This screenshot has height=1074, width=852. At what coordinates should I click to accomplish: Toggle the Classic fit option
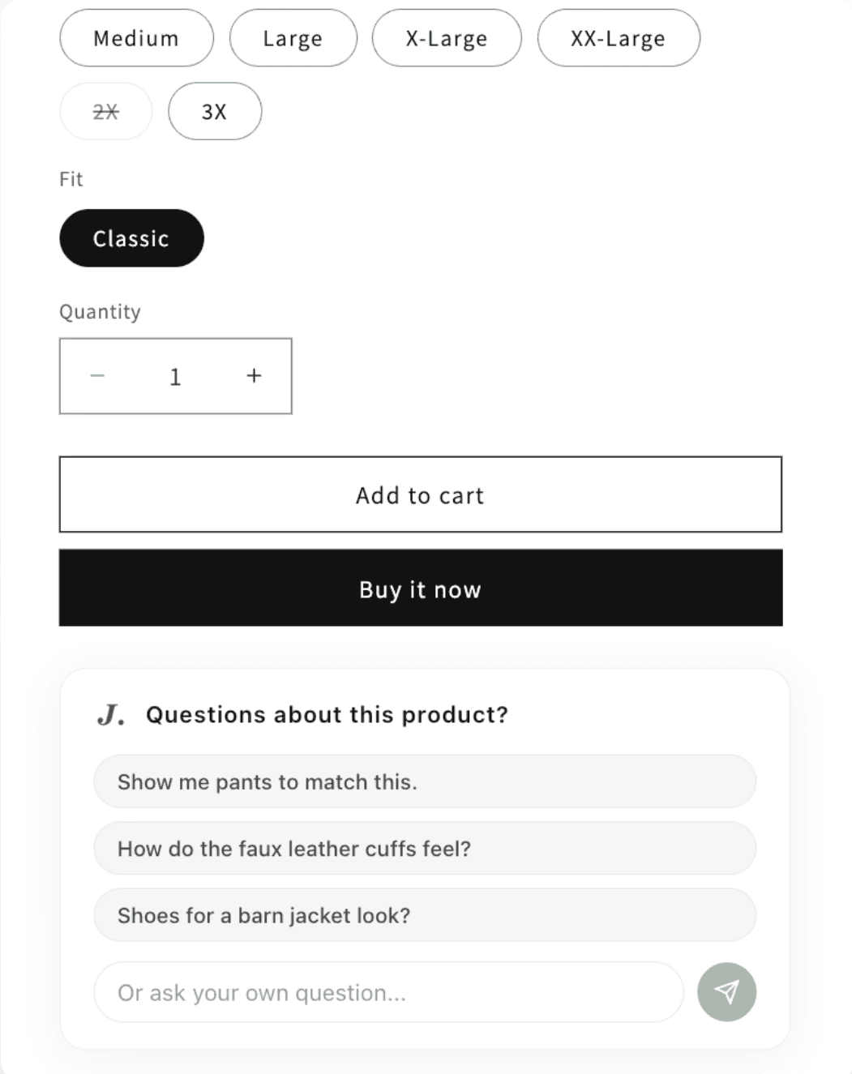click(131, 238)
